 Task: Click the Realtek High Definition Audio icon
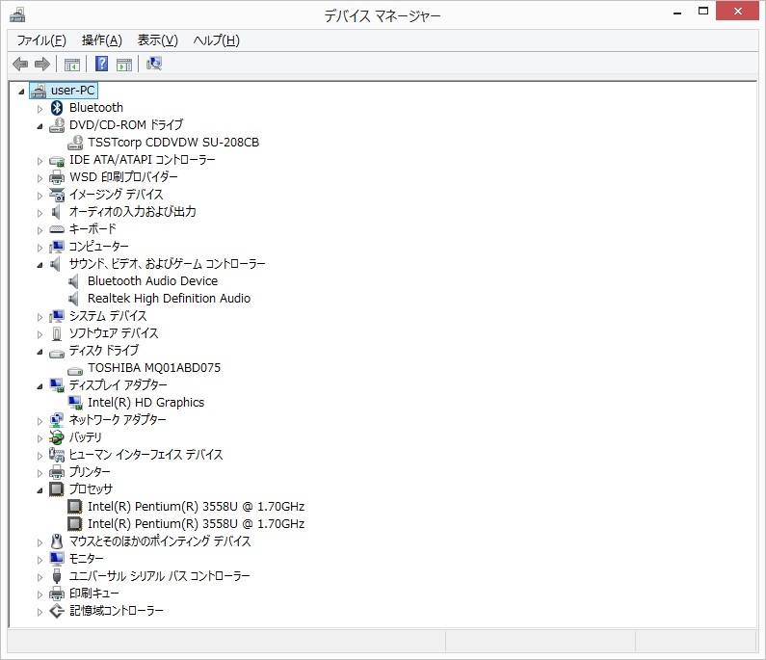[74, 299]
